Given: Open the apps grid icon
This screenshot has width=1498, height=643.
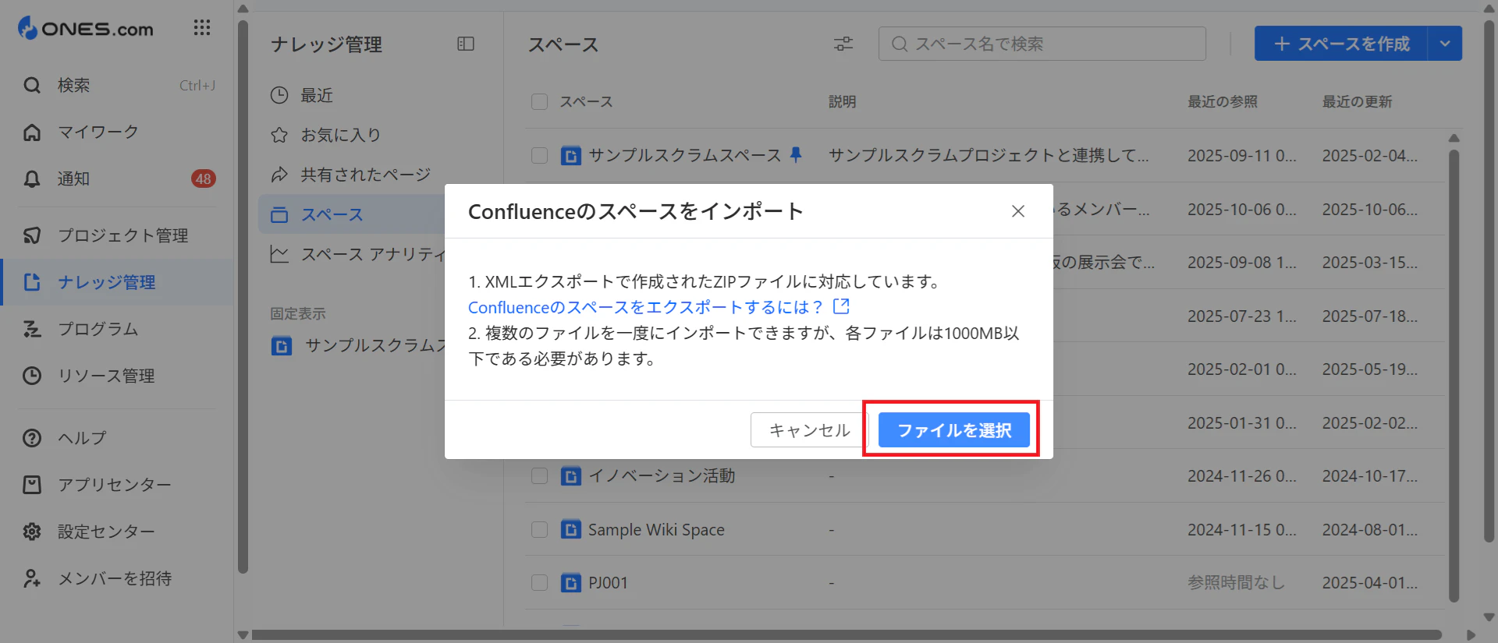Looking at the screenshot, I should point(202,28).
